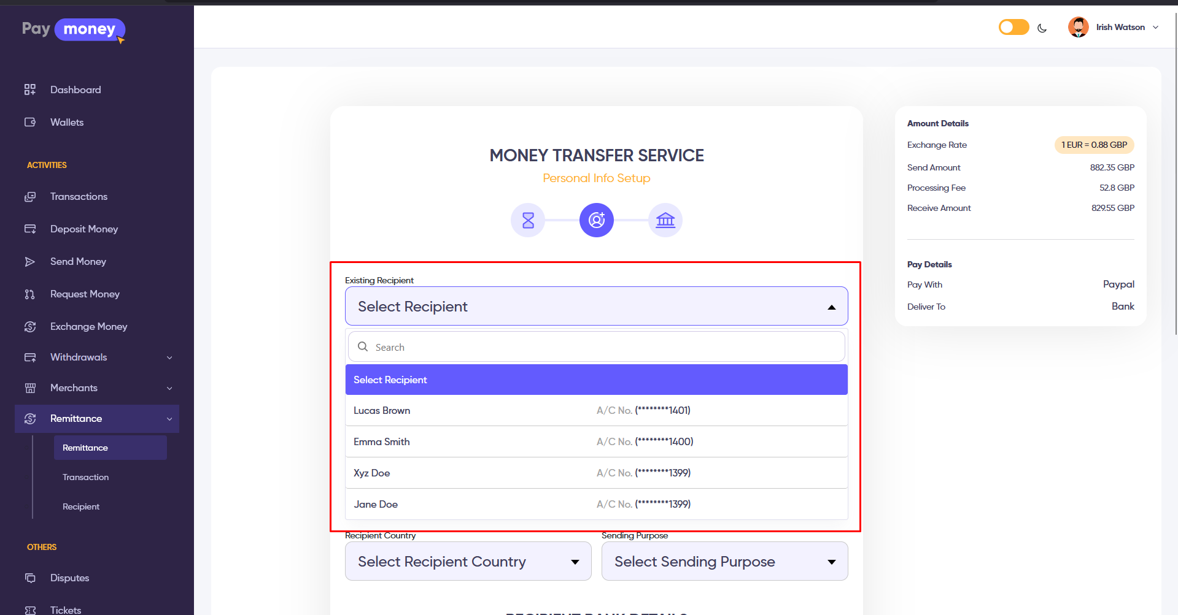This screenshot has width=1178, height=615.
Task: Open the Recipient submenu link
Action: click(81, 506)
